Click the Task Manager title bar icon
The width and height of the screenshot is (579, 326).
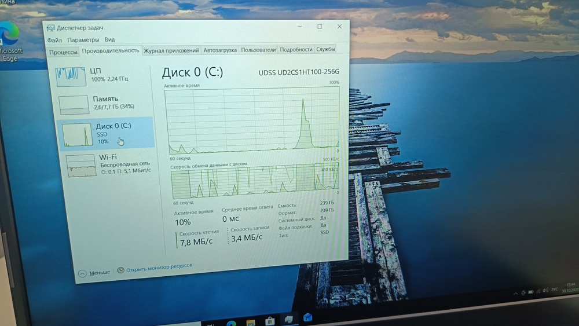click(51, 28)
